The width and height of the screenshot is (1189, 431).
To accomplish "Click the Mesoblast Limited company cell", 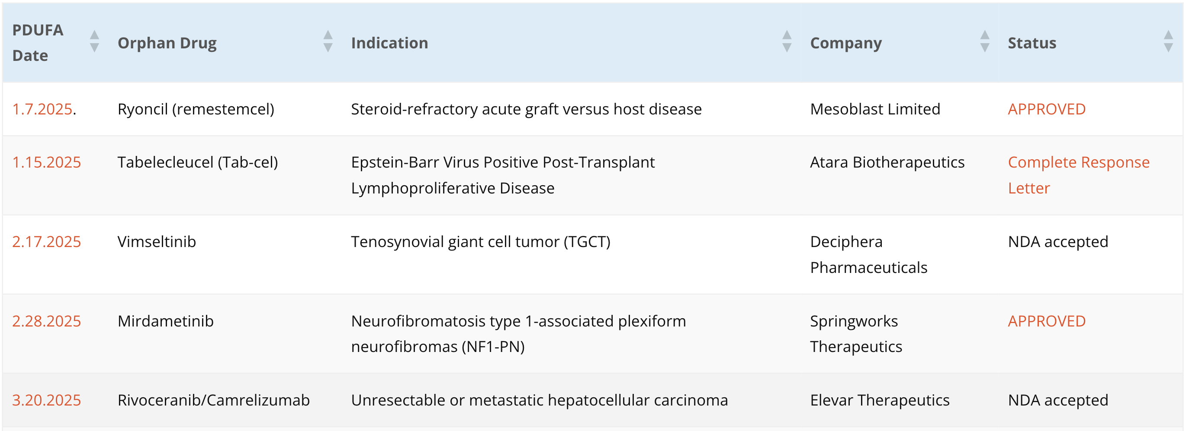I will pos(875,109).
